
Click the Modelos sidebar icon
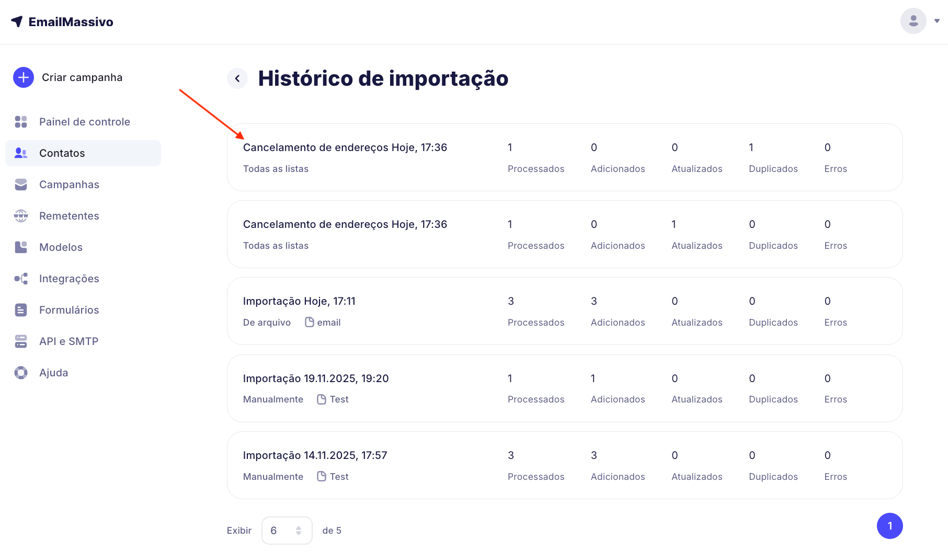(x=21, y=247)
